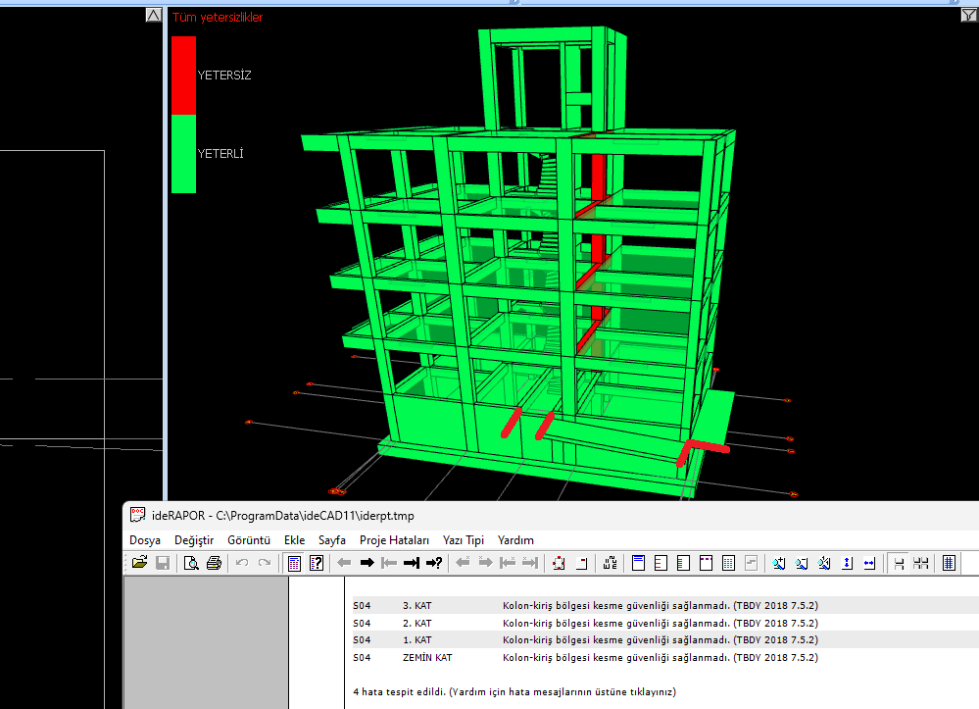Jump to the last page with the black arrow-to-bar icon
Image resolution: width=979 pixels, height=709 pixels.
click(411, 563)
